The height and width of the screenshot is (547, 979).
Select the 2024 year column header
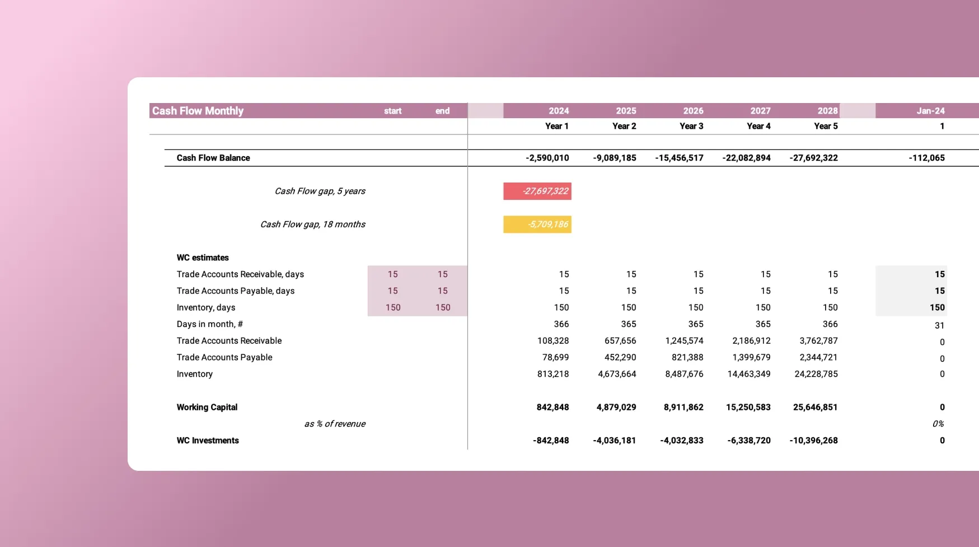558,111
